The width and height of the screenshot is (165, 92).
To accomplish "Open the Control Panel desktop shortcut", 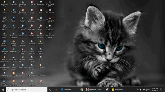I will click(x=13, y=20).
